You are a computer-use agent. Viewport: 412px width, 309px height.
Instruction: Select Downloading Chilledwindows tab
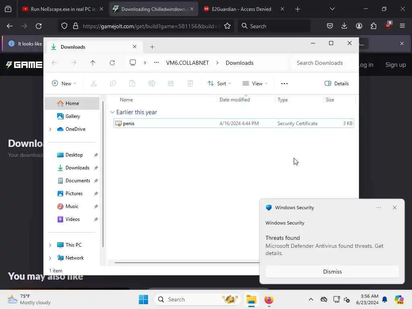pyautogui.click(x=153, y=9)
